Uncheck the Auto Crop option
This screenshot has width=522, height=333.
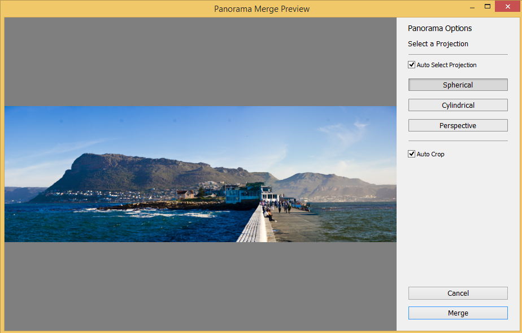pyautogui.click(x=412, y=154)
